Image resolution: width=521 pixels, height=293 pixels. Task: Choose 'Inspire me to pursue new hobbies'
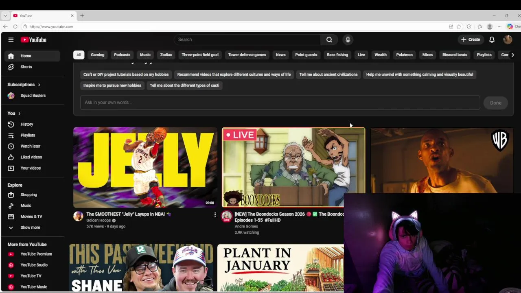click(112, 85)
